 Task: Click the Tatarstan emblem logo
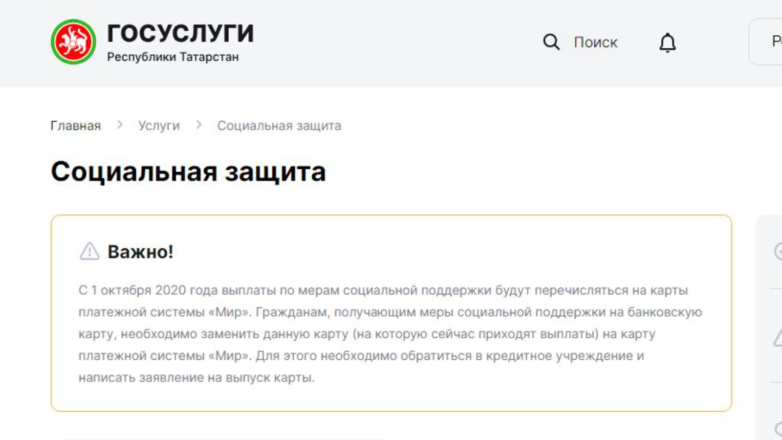pyautogui.click(x=73, y=42)
